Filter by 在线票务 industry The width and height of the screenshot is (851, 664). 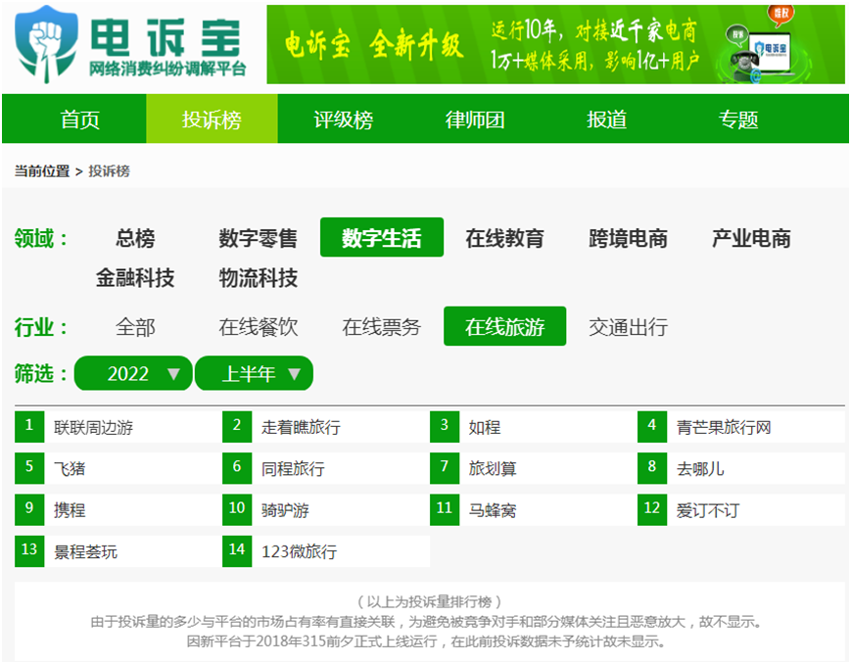[x=382, y=327]
